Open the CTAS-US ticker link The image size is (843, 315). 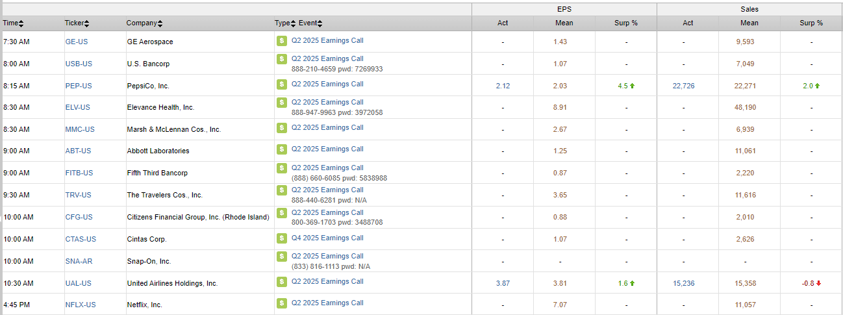coord(81,240)
